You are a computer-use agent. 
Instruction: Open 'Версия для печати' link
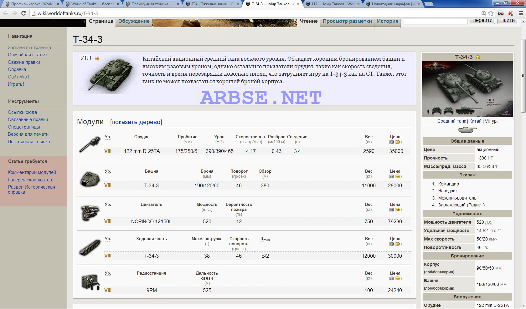[x=28, y=134]
